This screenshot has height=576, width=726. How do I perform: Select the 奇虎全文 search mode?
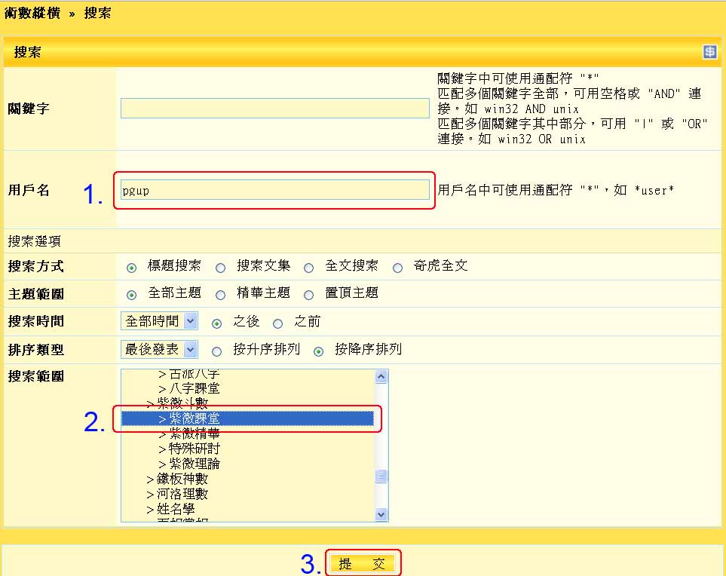point(397,267)
